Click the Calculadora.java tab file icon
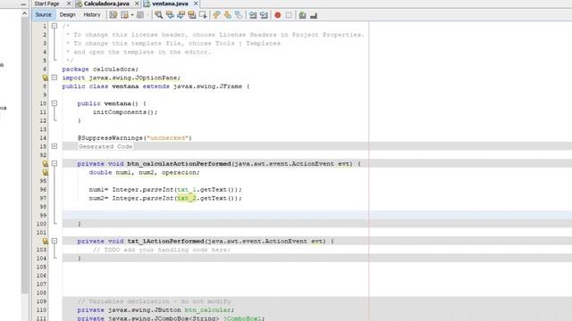The image size is (572, 321). [x=79, y=4]
